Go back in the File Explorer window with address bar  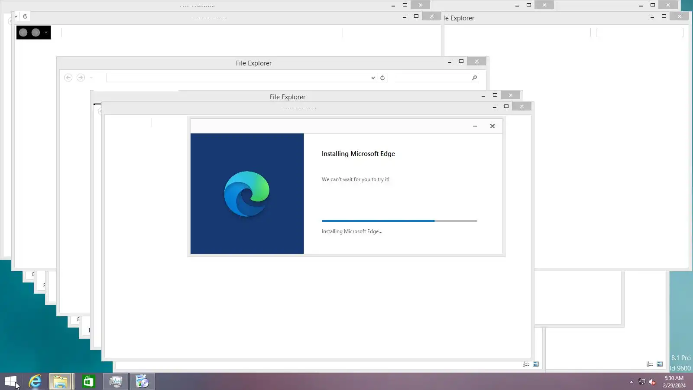[x=68, y=78]
